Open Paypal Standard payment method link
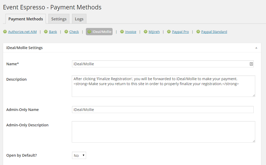The height and width of the screenshot is (165, 266). (214, 32)
